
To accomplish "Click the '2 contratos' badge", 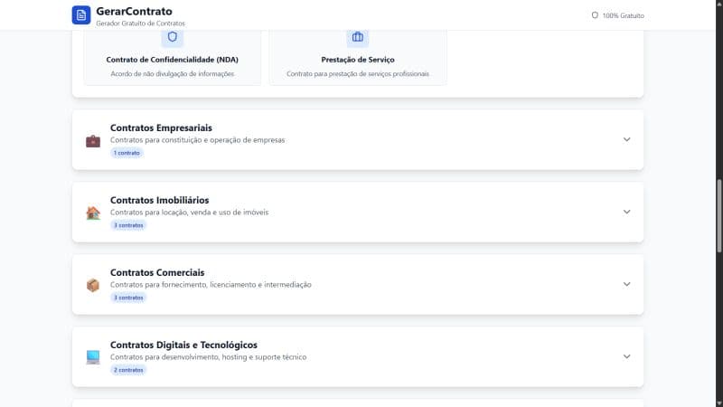I will click(128, 370).
